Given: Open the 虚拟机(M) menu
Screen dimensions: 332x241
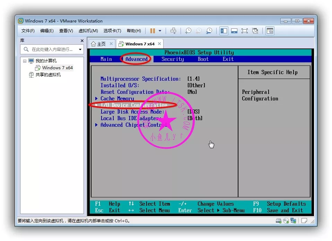Looking at the screenshot, I should click(x=88, y=31).
